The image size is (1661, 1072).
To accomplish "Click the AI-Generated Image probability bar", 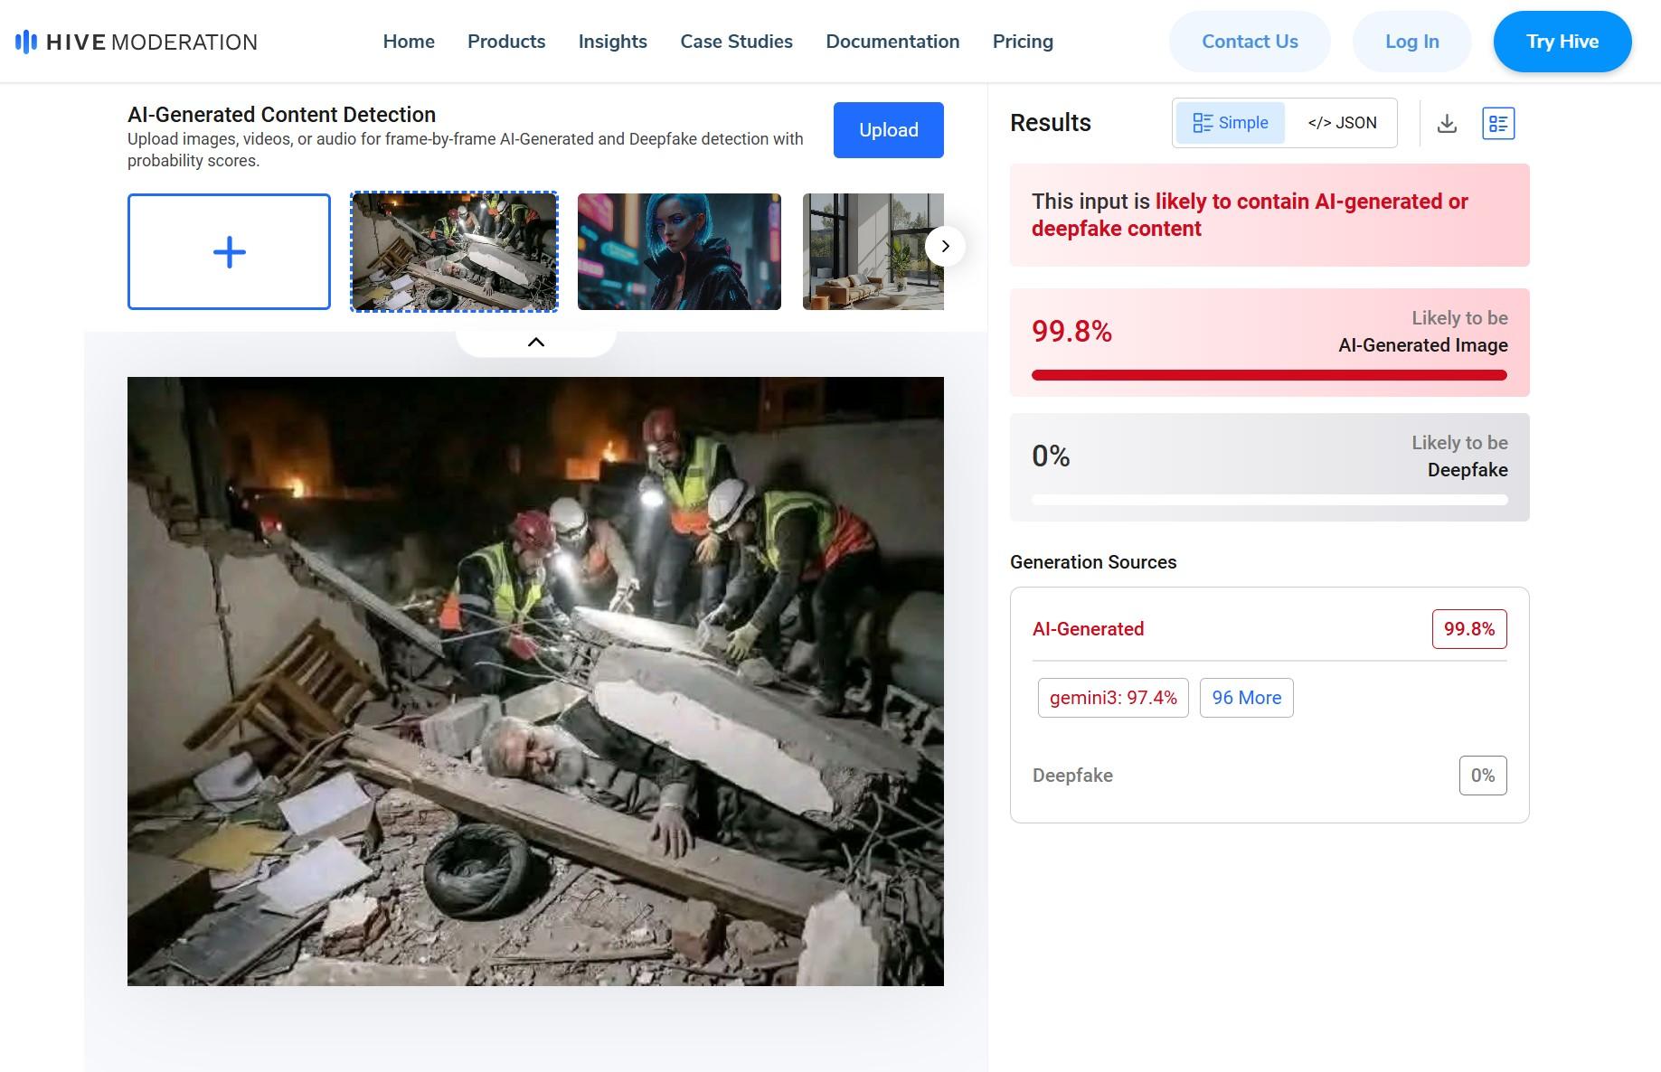I will [1269, 375].
